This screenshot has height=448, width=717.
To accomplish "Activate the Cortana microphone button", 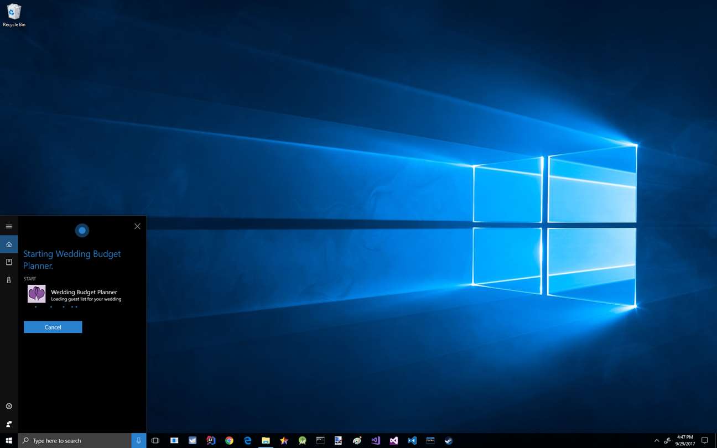I will (x=139, y=441).
